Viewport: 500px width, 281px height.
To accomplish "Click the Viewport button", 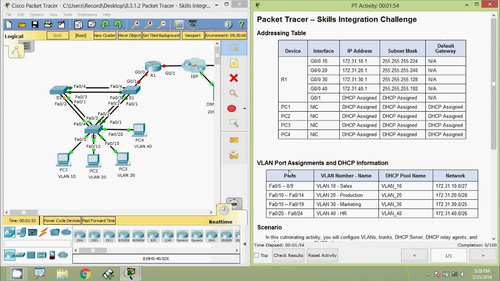I will coord(193,35).
